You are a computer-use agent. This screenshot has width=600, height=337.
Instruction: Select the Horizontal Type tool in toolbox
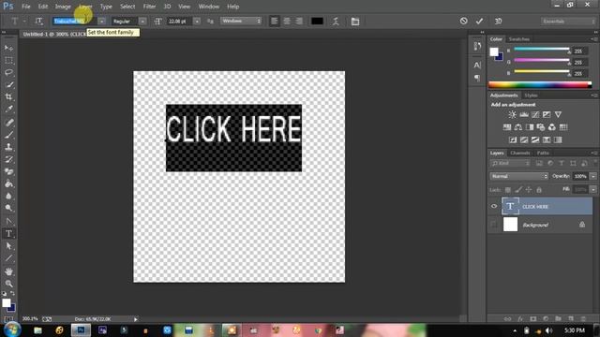(8, 233)
